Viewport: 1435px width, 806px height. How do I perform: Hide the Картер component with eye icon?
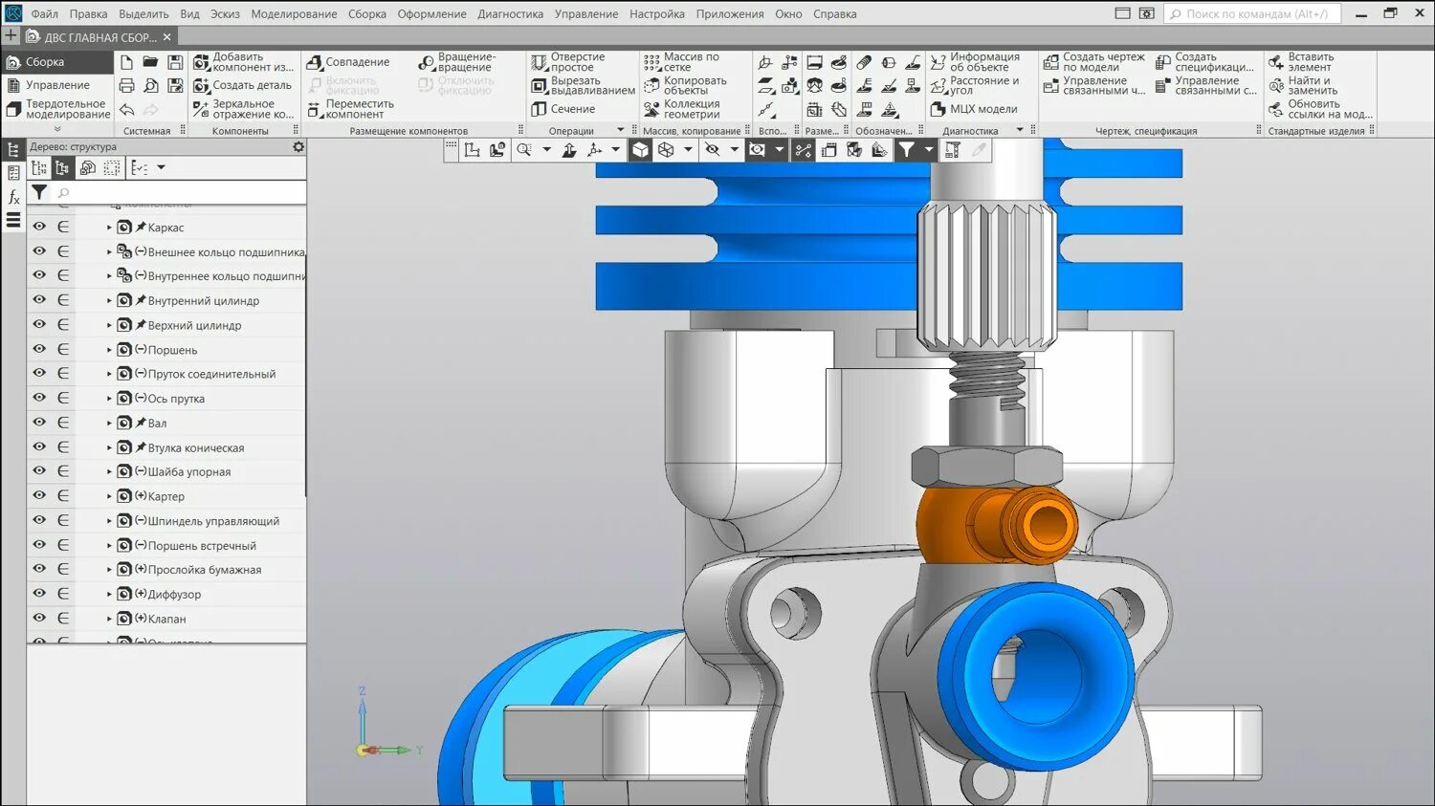[x=39, y=495]
